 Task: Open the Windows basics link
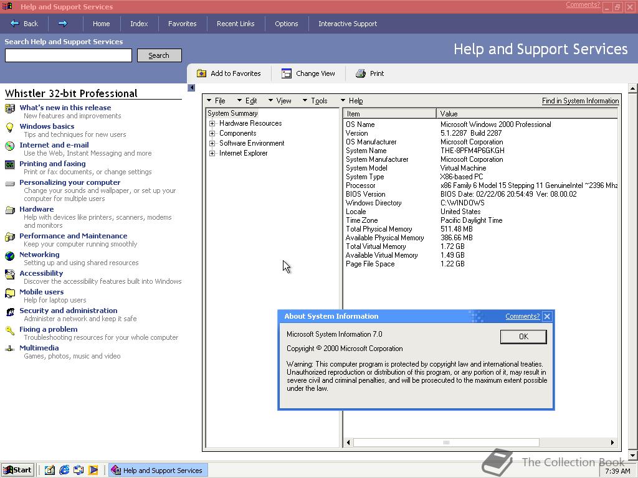pos(47,126)
